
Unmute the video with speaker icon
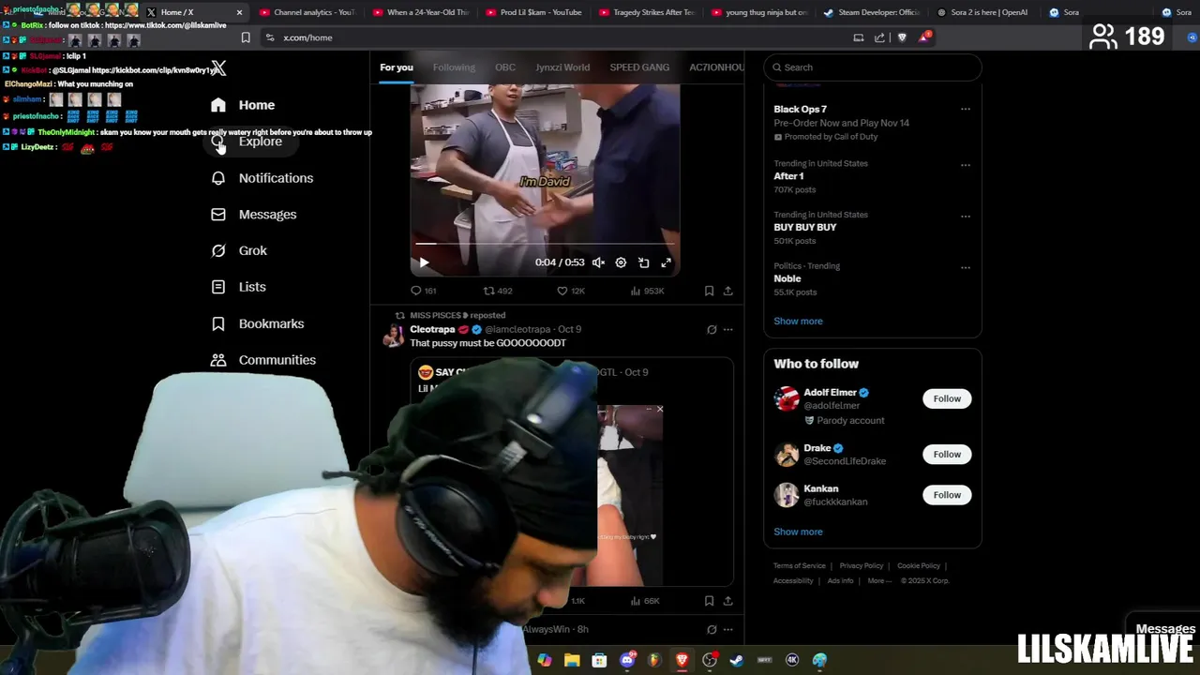tap(598, 262)
